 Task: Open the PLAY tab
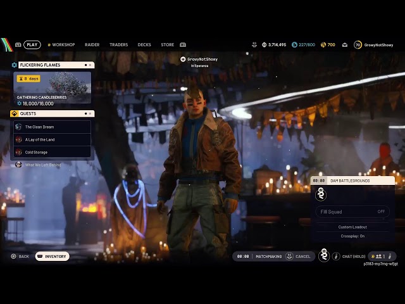point(32,45)
